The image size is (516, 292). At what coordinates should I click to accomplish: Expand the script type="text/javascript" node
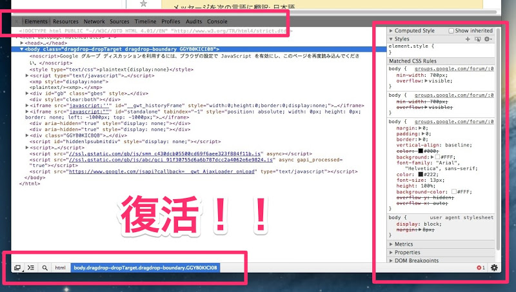click(x=27, y=75)
